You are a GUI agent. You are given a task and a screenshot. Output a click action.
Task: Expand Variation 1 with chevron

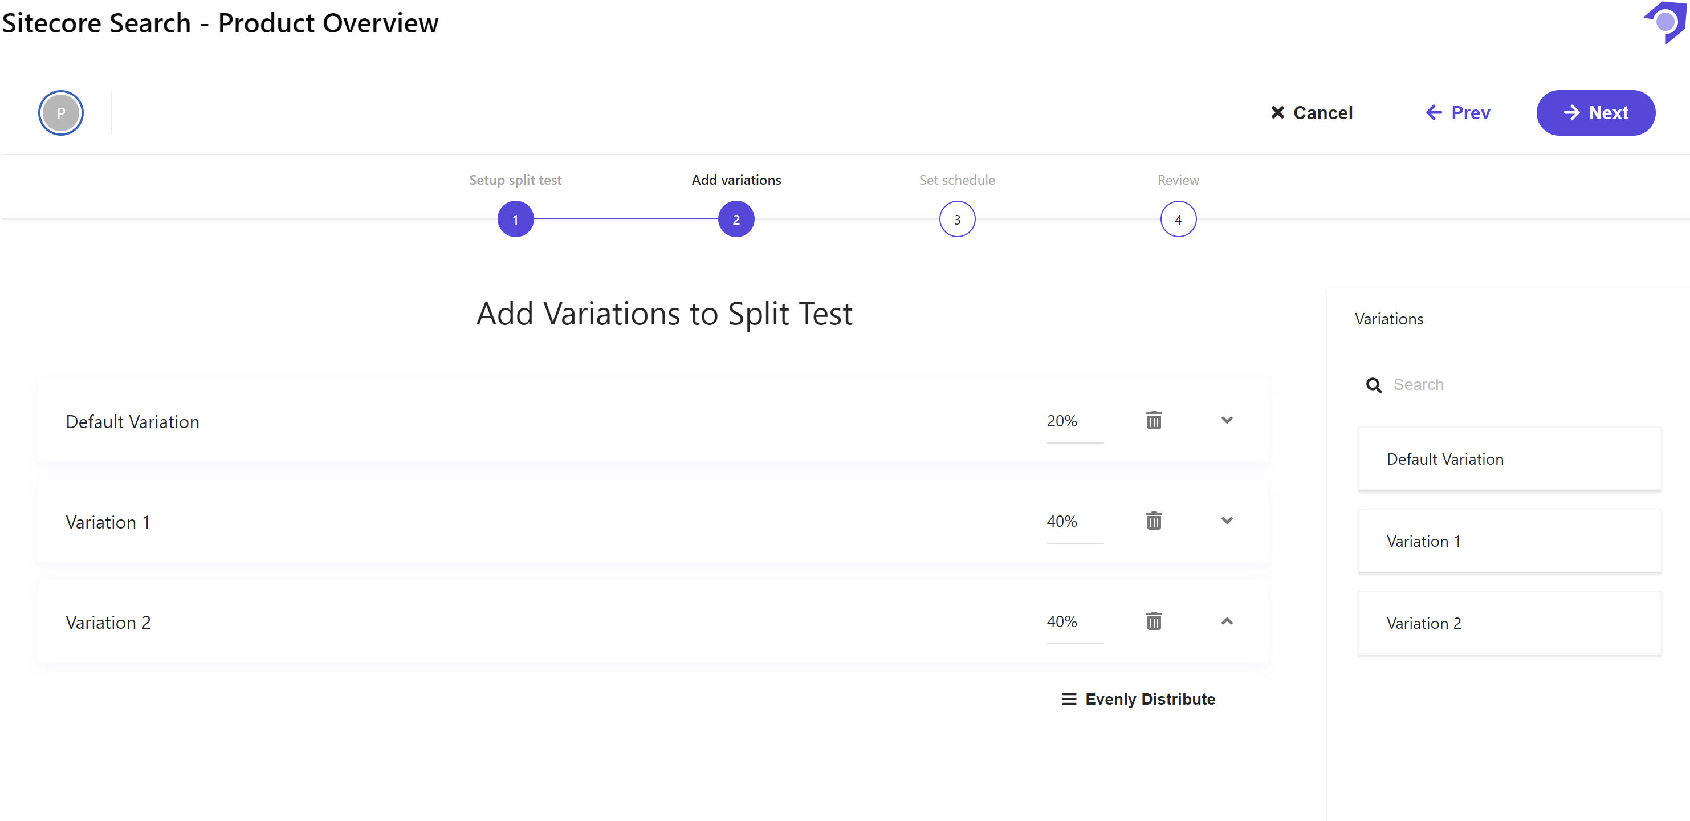coord(1226,521)
